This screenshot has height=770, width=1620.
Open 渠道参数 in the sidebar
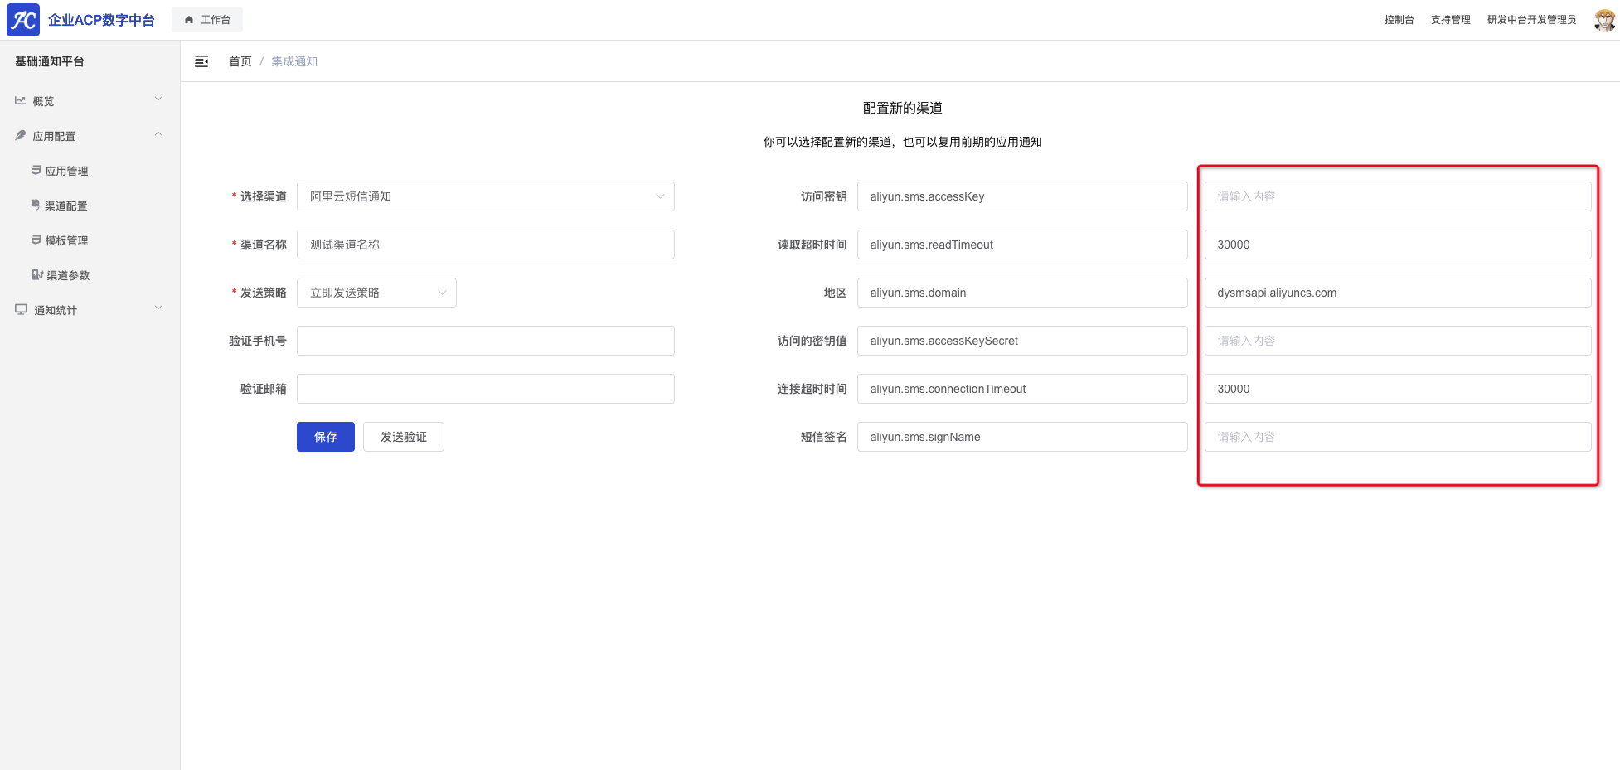click(67, 275)
